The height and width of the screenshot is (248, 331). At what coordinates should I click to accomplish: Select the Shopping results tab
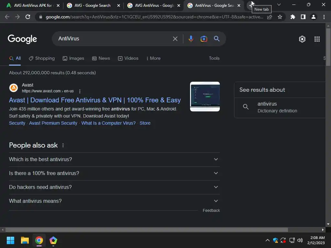42,58
